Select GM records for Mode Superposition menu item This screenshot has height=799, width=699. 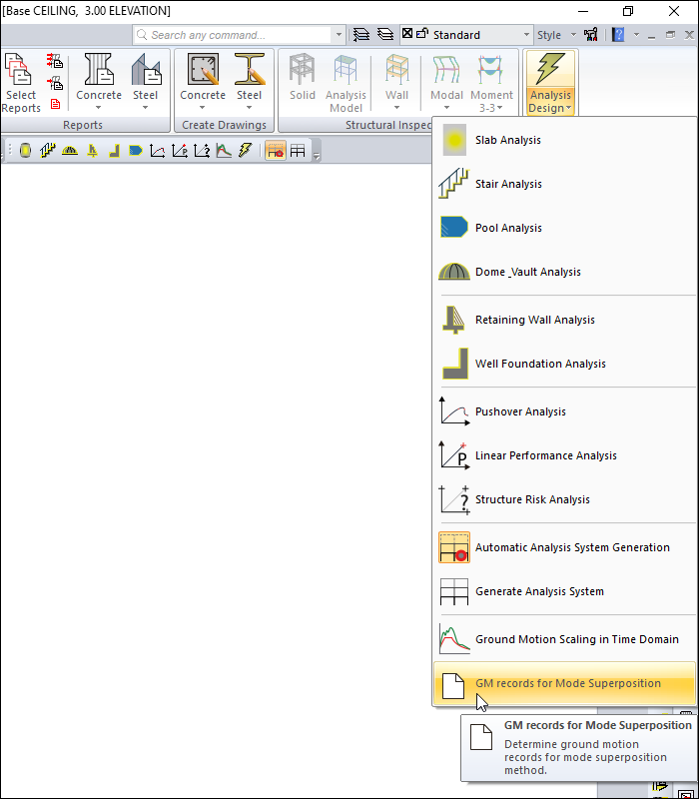pos(564,683)
